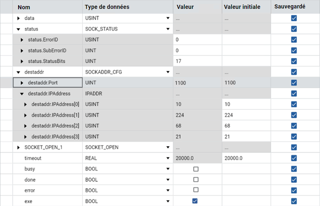Uncheck Sauvegardé for destaddr.IPAddress[2]
Viewport: 320px width, 206px height.
click(x=294, y=126)
